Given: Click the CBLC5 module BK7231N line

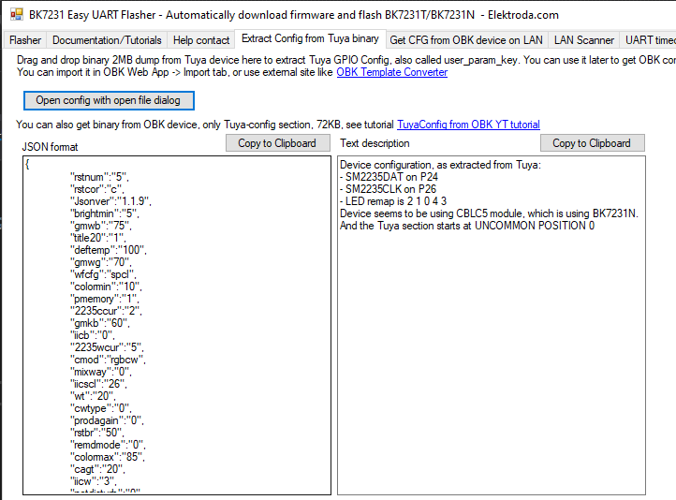Looking at the screenshot, I should point(490,213).
